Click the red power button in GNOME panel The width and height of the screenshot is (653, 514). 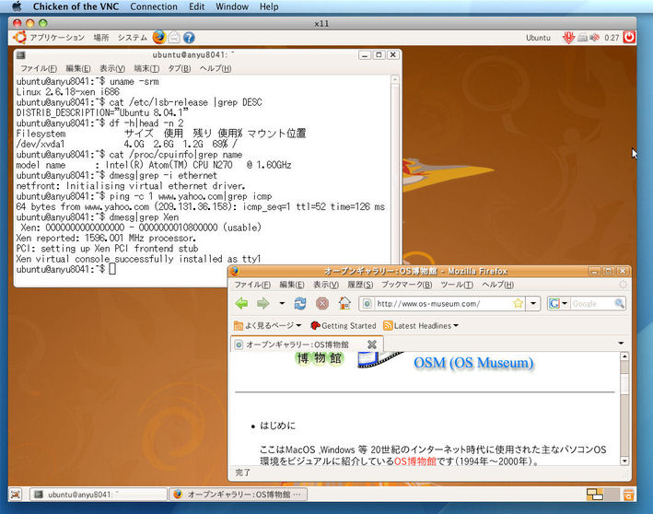click(x=629, y=37)
